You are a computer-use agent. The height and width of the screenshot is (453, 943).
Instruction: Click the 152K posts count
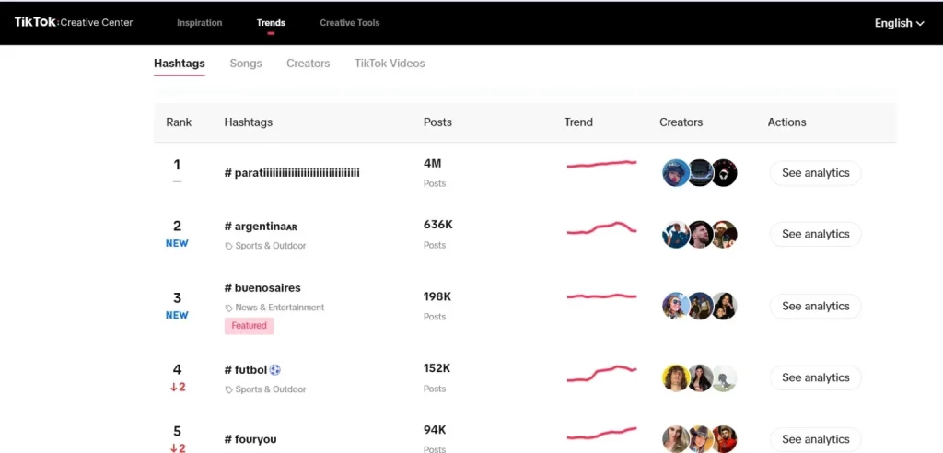pos(437,368)
